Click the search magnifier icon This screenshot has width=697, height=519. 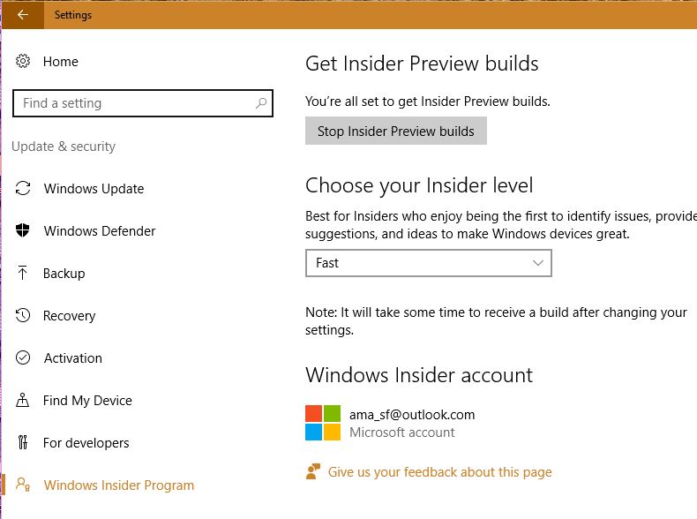click(x=261, y=103)
